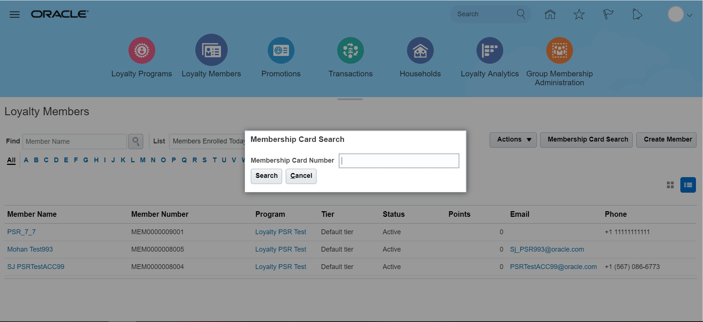
Task: Open member Mohan Test993
Action: click(30, 249)
